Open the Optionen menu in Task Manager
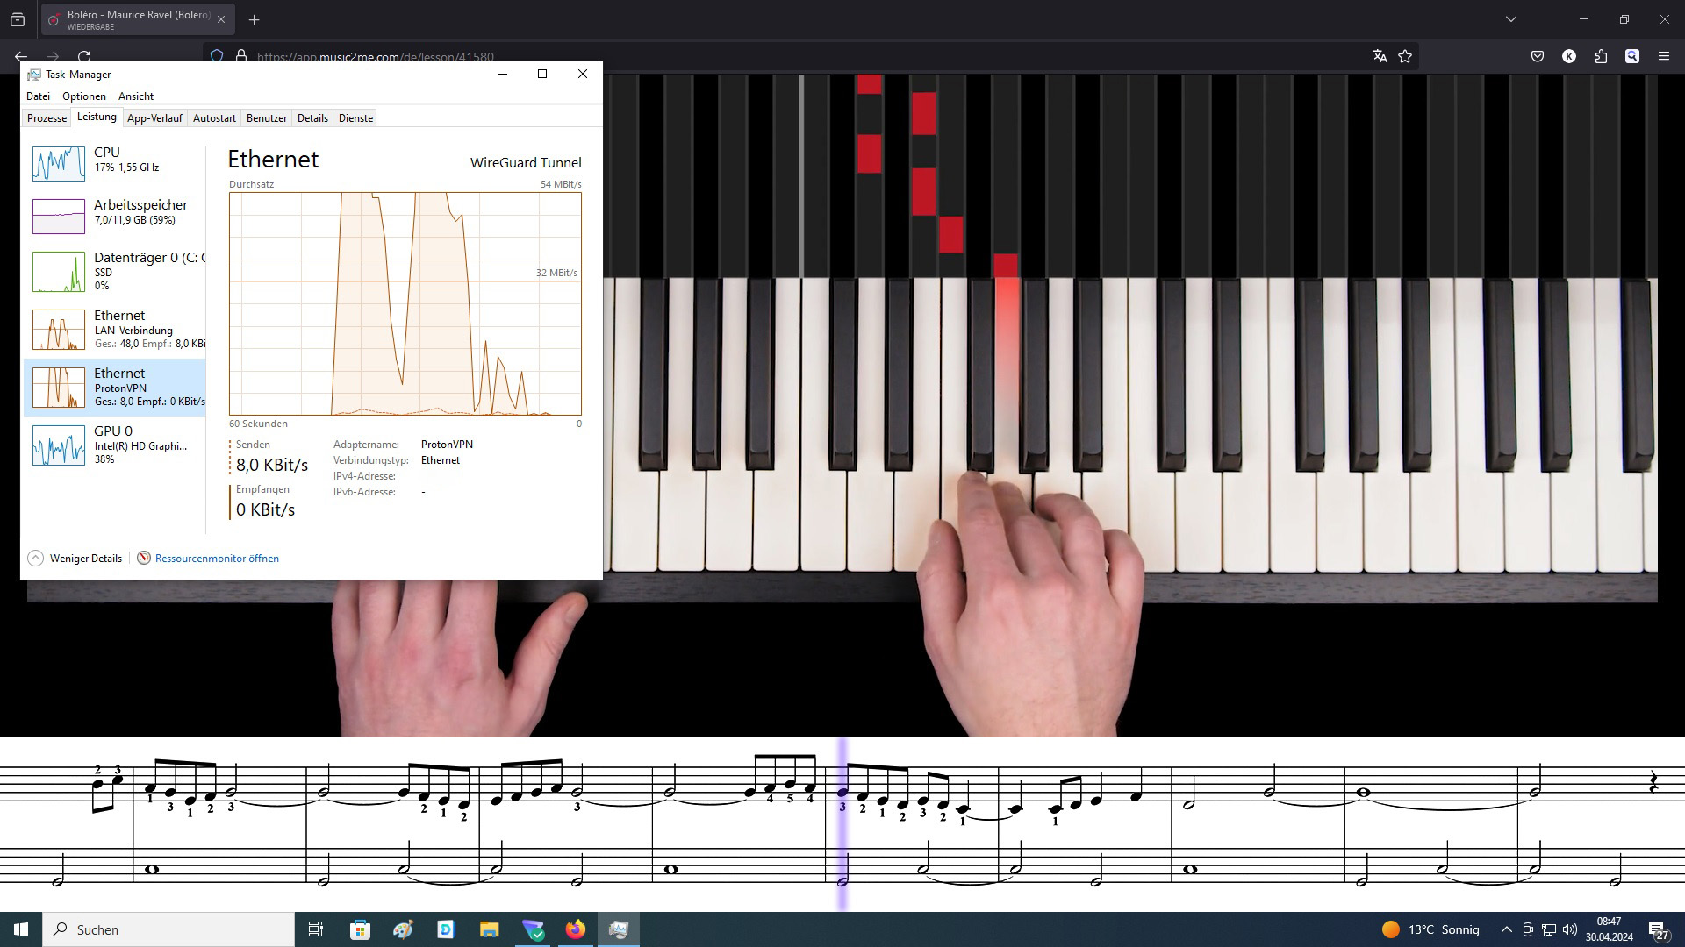The image size is (1685, 947). click(84, 96)
